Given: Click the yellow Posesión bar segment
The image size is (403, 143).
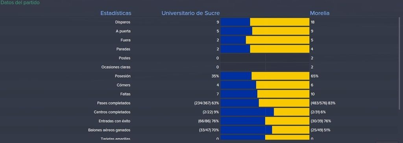Looking at the screenshot, I should pos(280,76).
